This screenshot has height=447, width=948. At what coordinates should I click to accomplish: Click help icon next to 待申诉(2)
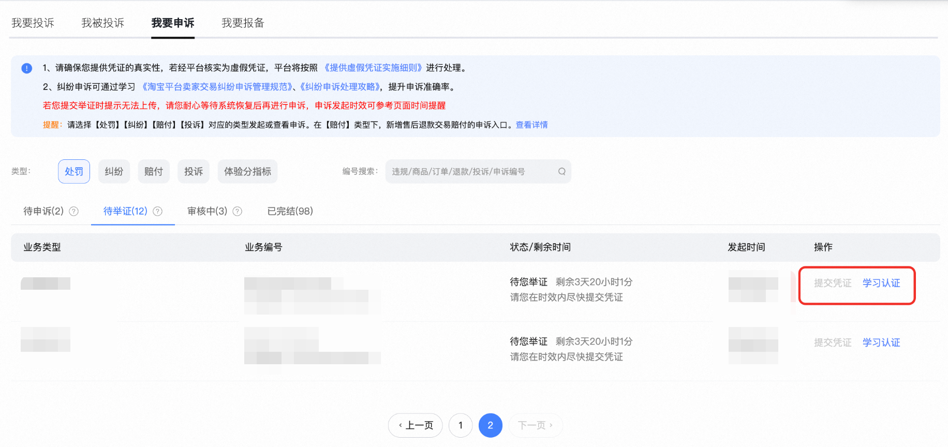point(74,211)
